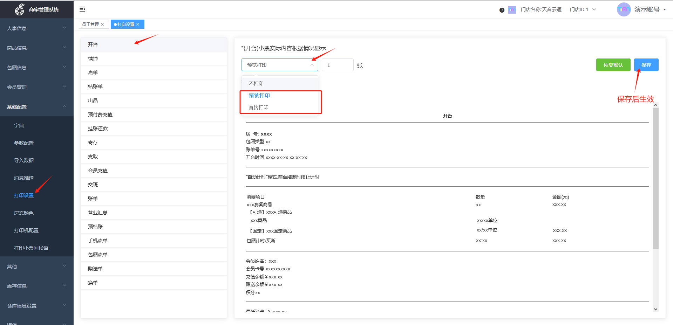The width and height of the screenshot is (673, 325).
Task: Open 房态颜色 in the sidebar
Action: [x=37, y=213]
